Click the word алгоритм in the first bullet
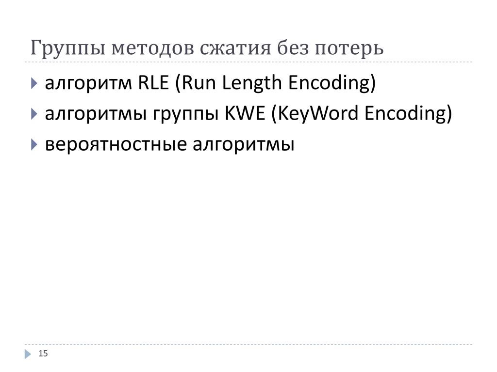 (x=88, y=84)
